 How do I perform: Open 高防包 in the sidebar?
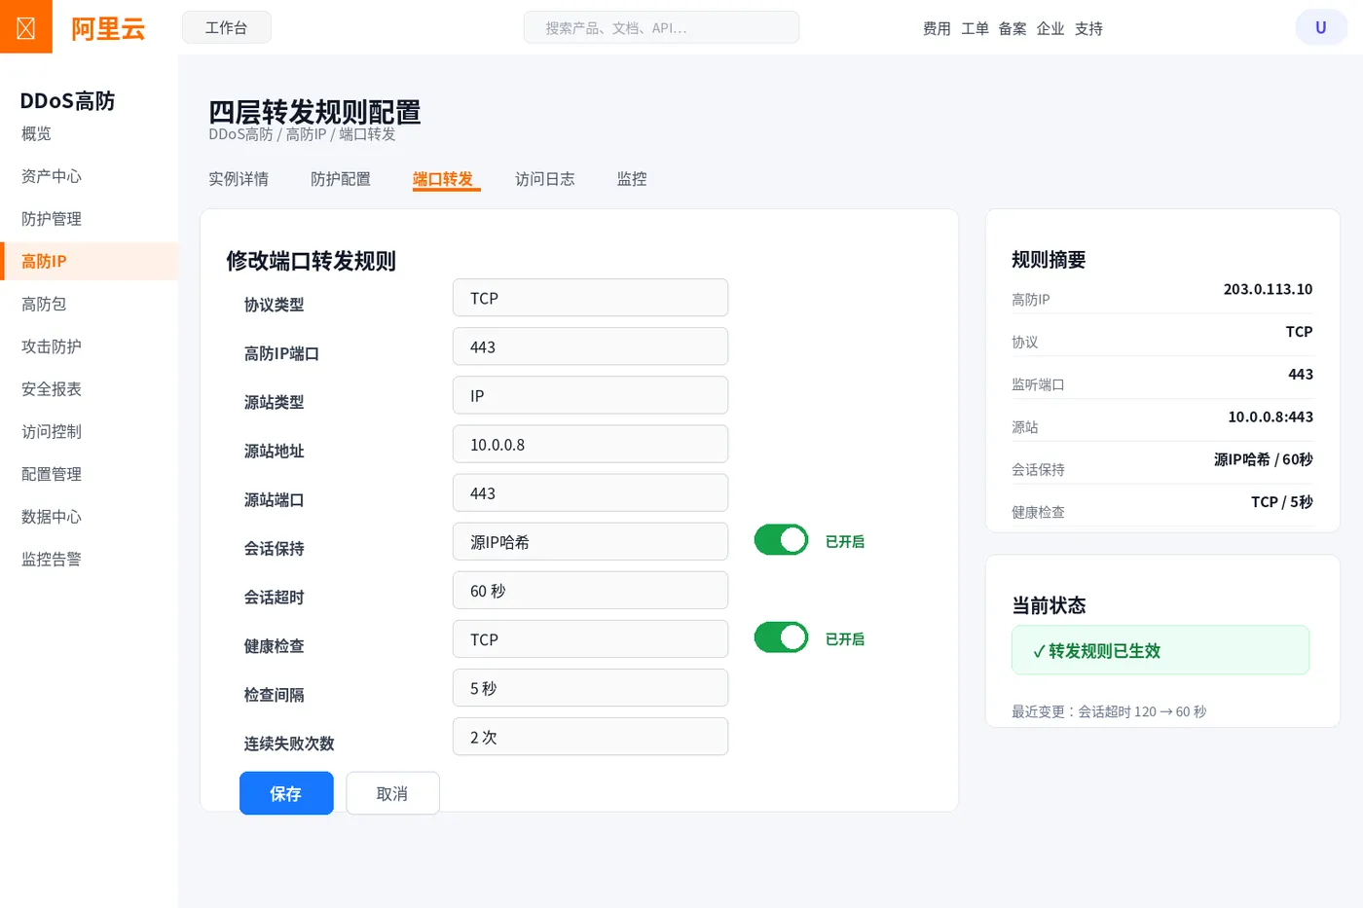point(89,304)
